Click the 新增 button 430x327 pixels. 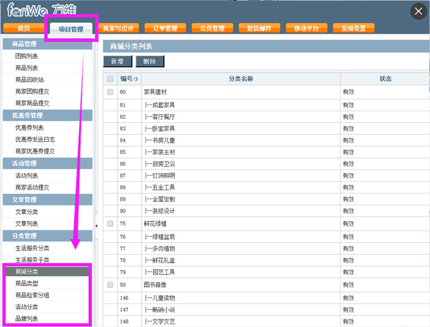118,61
